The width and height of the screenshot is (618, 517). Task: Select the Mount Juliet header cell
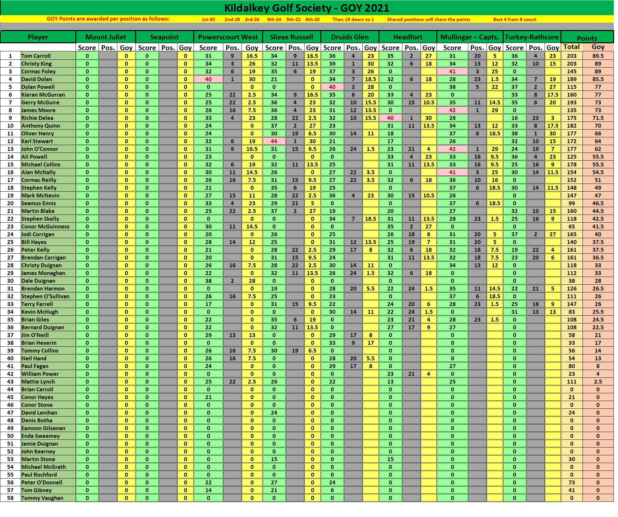106,37
